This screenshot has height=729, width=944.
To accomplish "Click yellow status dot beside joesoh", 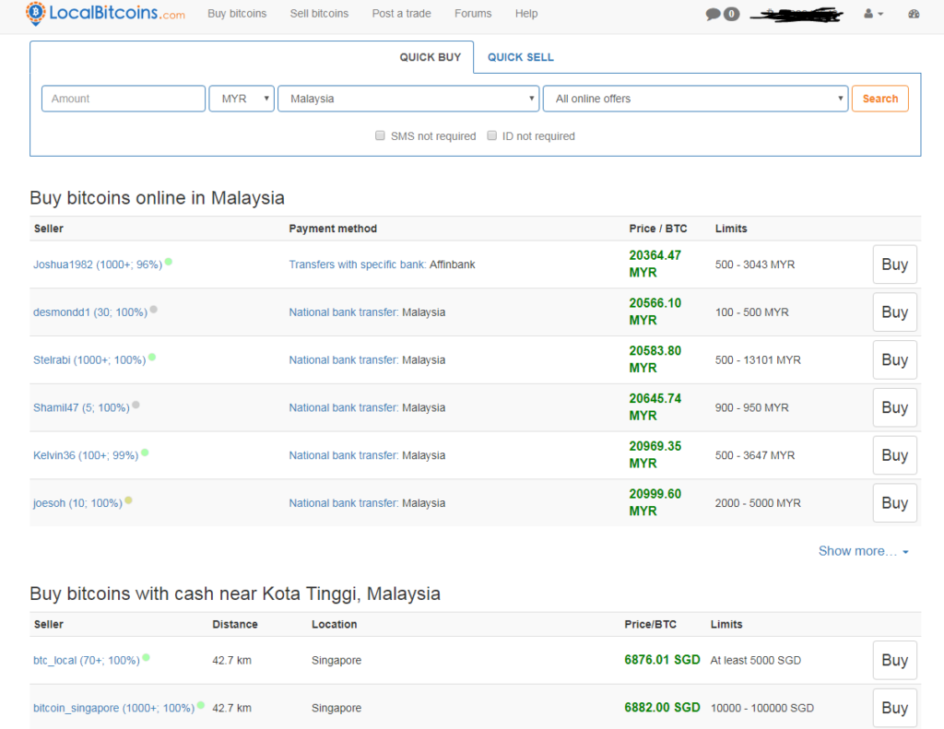I will (x=129, y=500).
